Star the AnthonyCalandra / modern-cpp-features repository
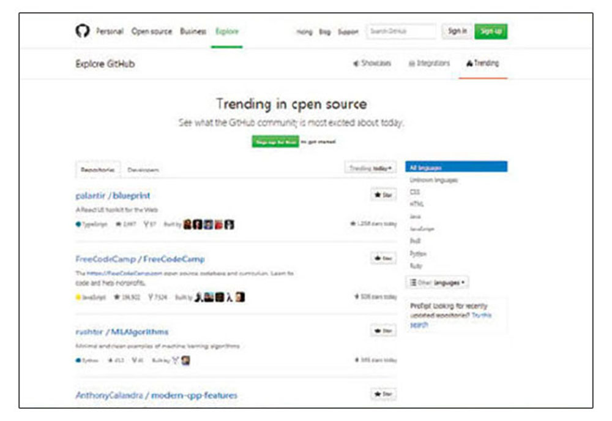This screenshot has height=421, width=612. [x=383, y=394]
